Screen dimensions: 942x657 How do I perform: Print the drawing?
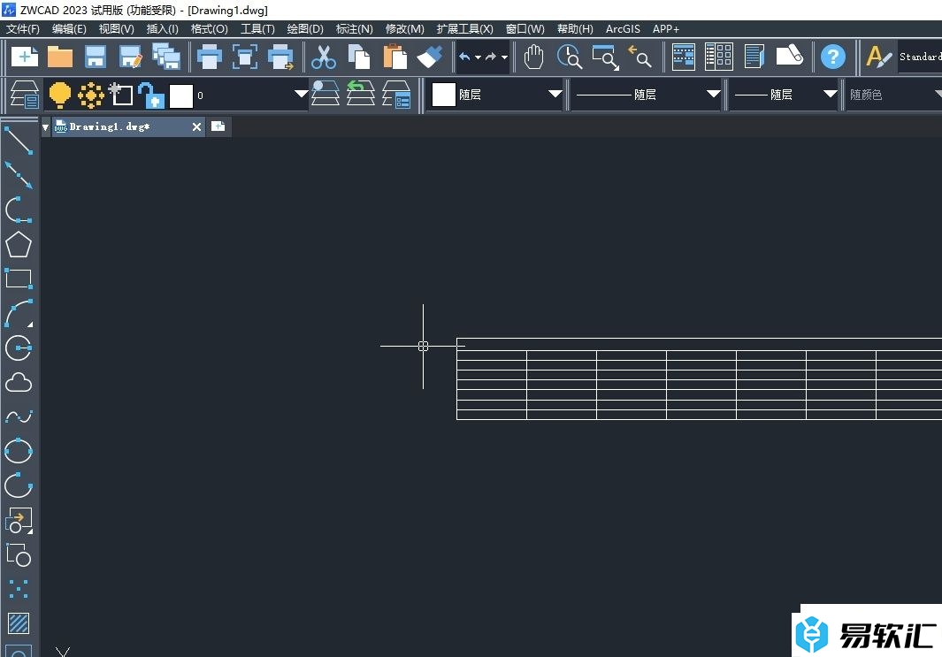[x=210, y=57]
